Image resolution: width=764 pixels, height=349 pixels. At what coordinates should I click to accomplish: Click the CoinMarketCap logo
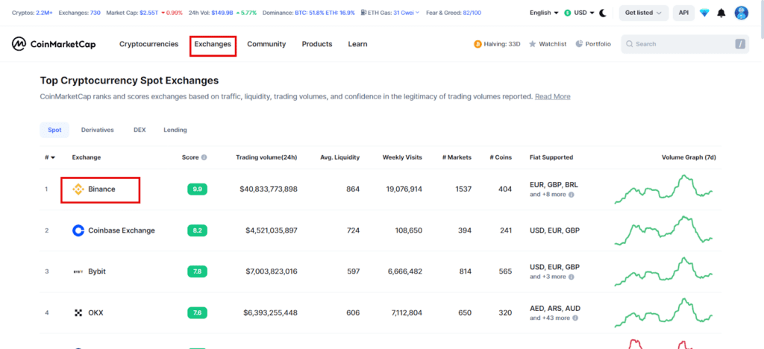(x=54, y=44)
